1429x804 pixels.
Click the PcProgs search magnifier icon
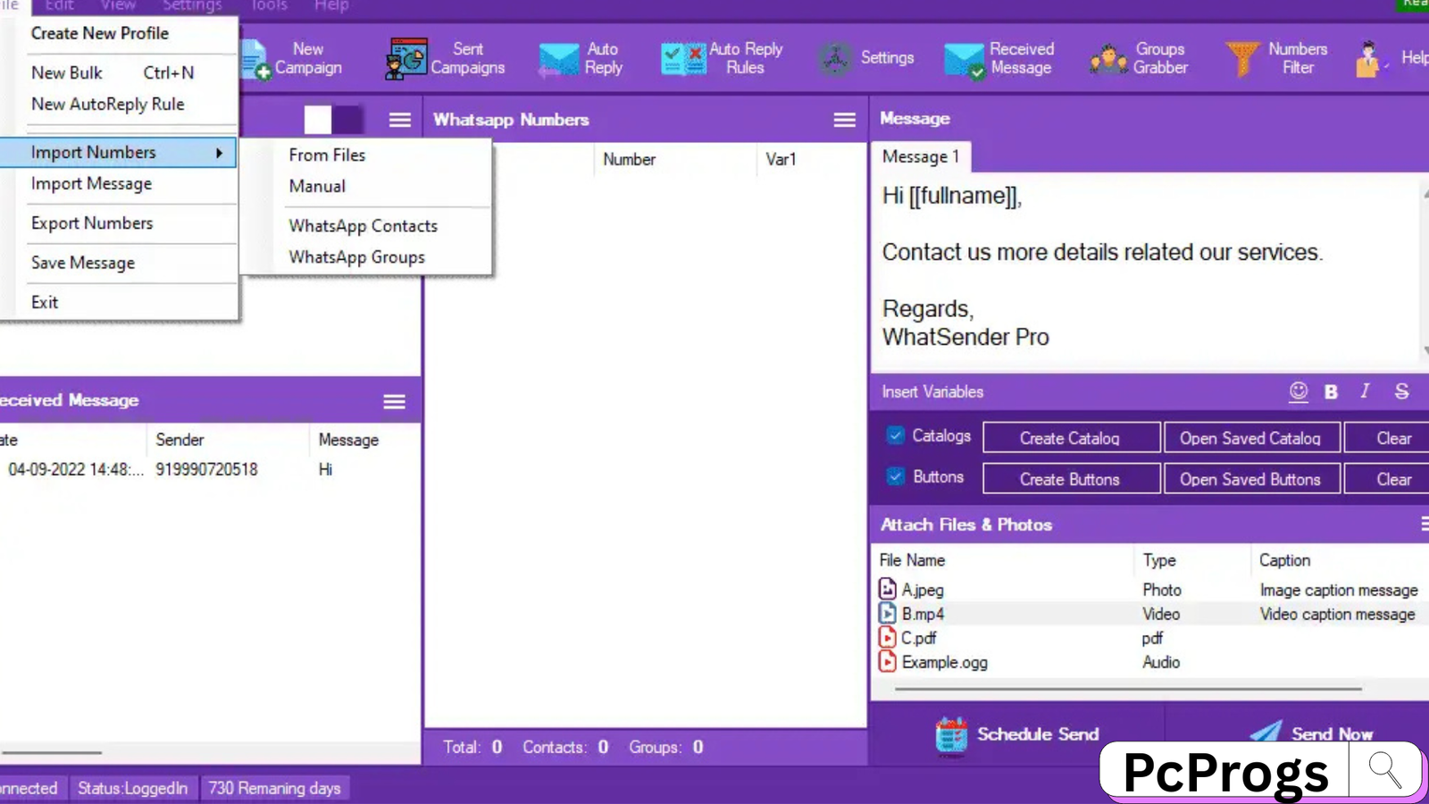click(1385, 769)
